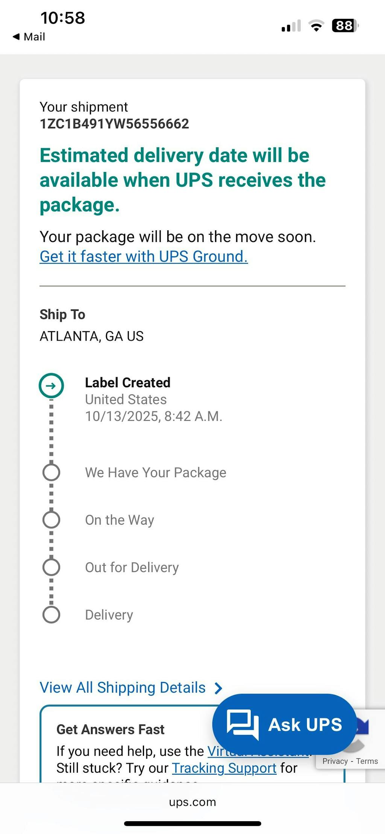Image resolution: width=385 pixels, height=834 pixels.
Task: Tap the back arrow to Mail
Action: point(16,37)
